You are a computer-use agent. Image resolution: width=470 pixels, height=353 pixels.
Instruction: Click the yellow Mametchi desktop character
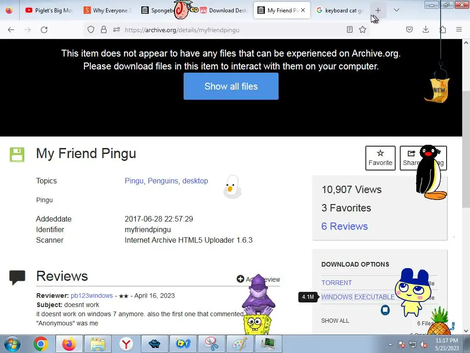[x=413, y=292]
